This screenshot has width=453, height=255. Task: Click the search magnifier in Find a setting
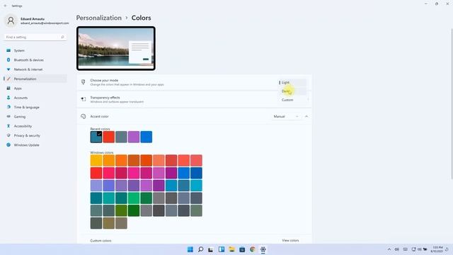[x=62, y=37]
